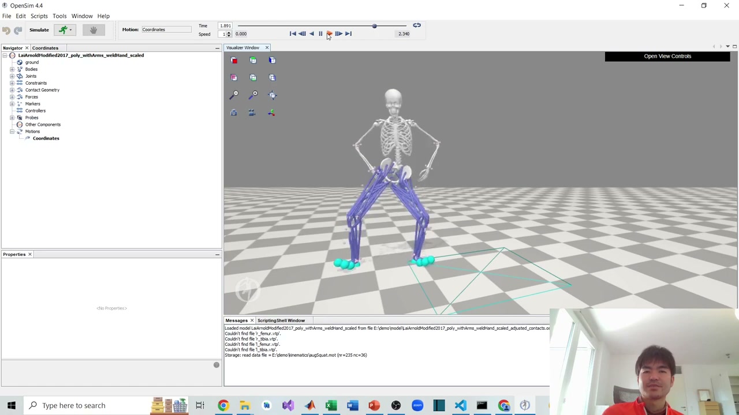Take visualizer snapshot with camera icon
The width and height of the screenshot is (739, 415).
[234, 112]
